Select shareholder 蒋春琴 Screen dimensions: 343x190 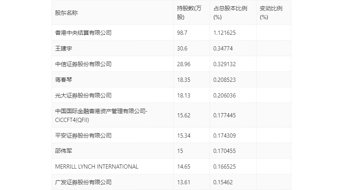click(x=63, y=80)
